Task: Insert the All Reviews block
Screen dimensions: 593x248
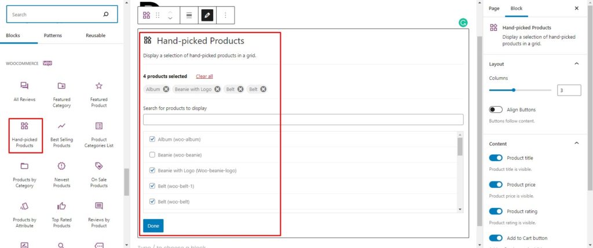Action: pyautogui.click(x=24, y=92)
